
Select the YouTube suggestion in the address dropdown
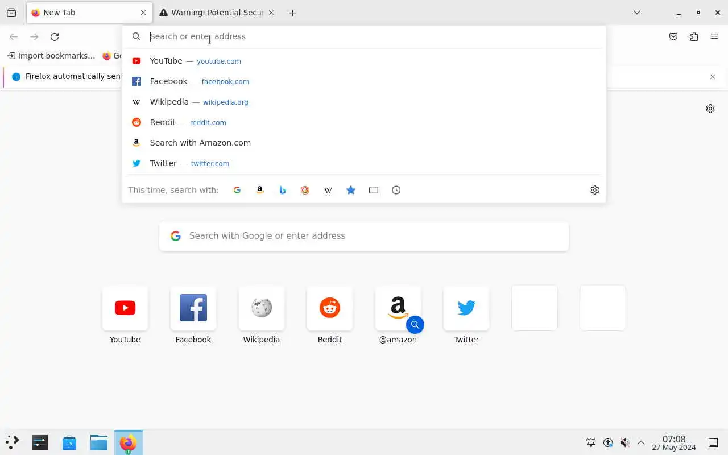tap(364, 61)
